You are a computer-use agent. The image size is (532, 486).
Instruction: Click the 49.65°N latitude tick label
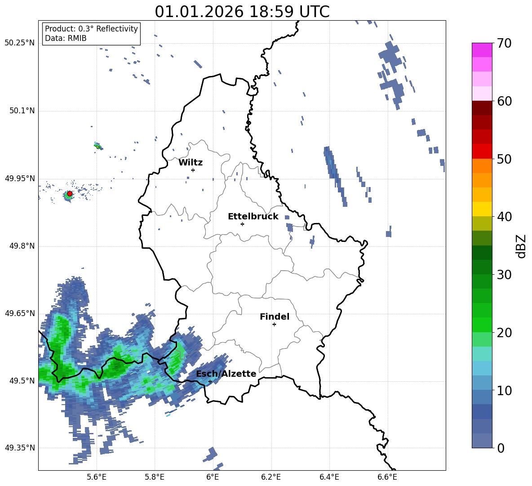[x=20, y=313]
